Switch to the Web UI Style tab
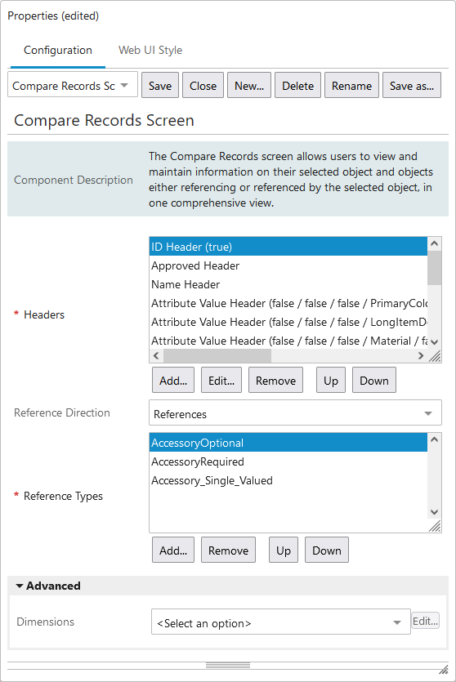Image resolution: width=456 pixels, height=682 pixels. pos(150,50)
